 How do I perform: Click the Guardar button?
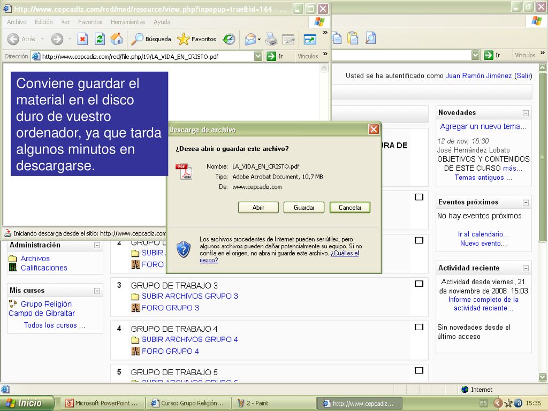pyautogui.click(x=304, y=208)
